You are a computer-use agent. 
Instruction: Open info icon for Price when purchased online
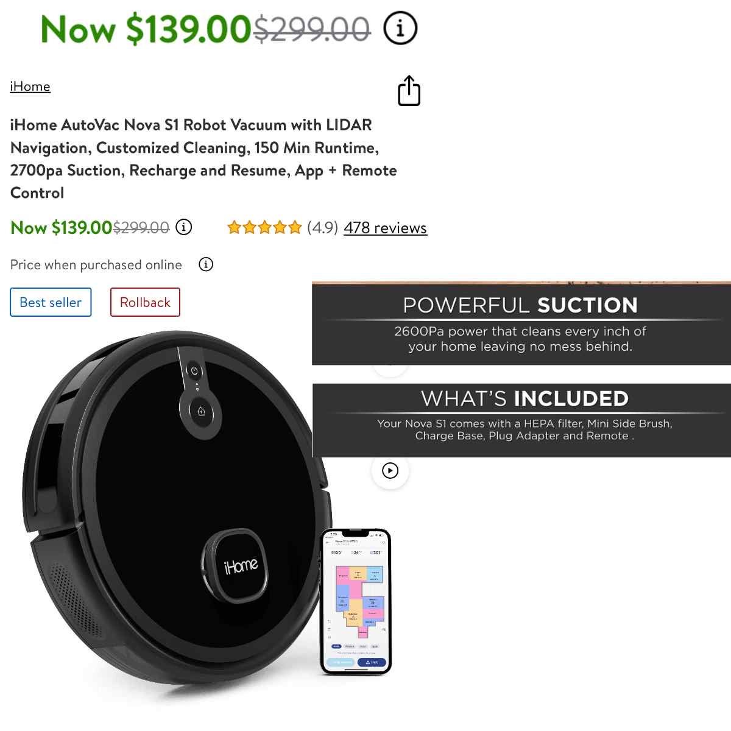pos(206,264)
